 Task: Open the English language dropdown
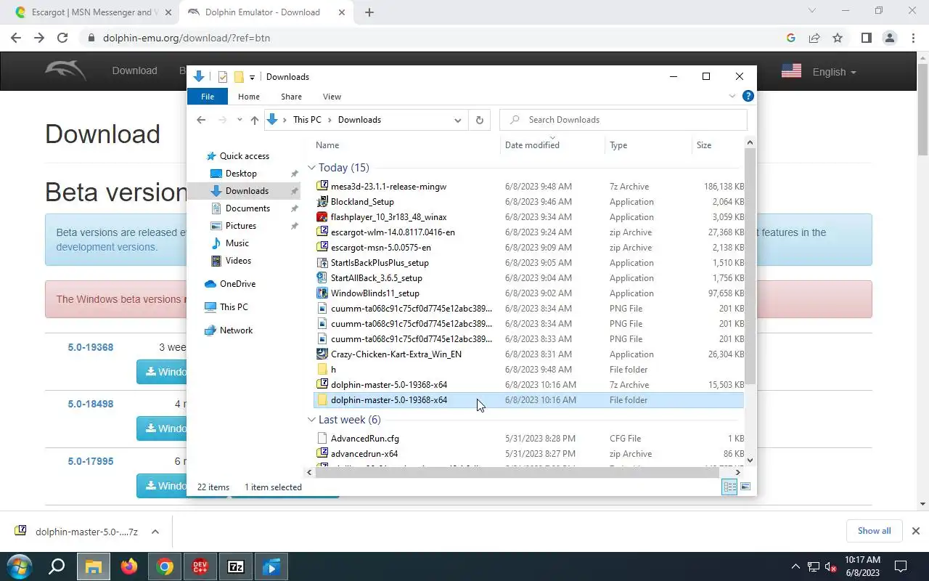tap(834, 72)
